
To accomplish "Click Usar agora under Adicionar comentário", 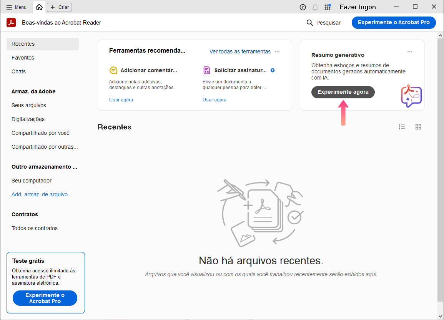I will pos(121,99).
